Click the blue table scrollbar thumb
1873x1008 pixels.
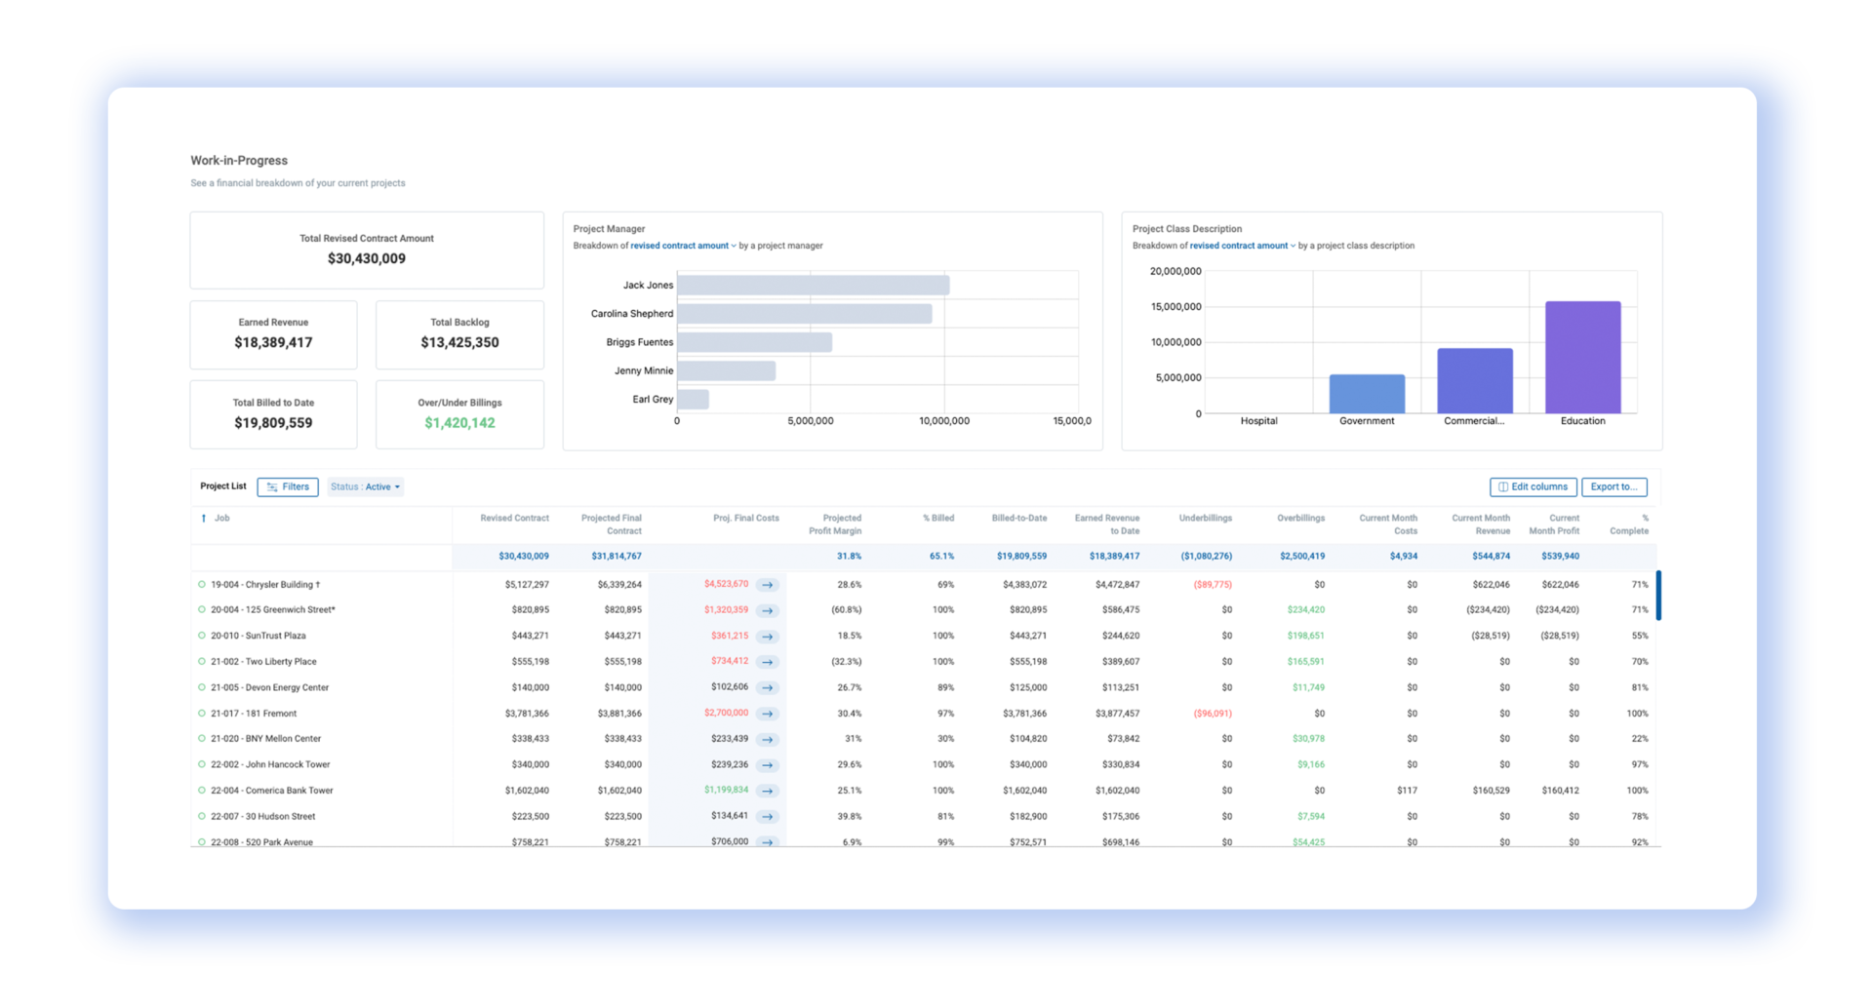(x=1657, y=596)
